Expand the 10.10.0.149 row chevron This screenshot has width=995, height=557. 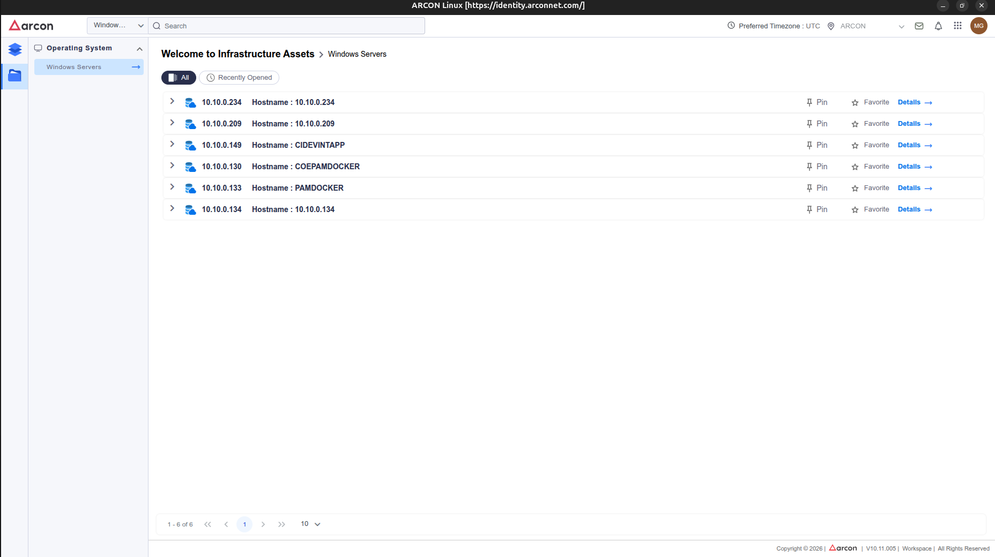pos(172,144)
